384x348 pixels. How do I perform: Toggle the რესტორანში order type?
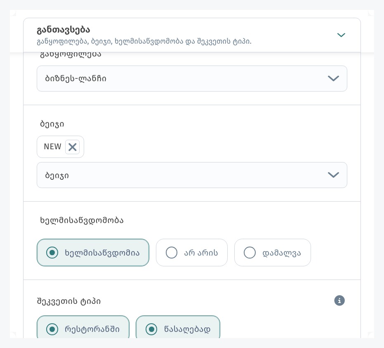[x=83, y=328]
